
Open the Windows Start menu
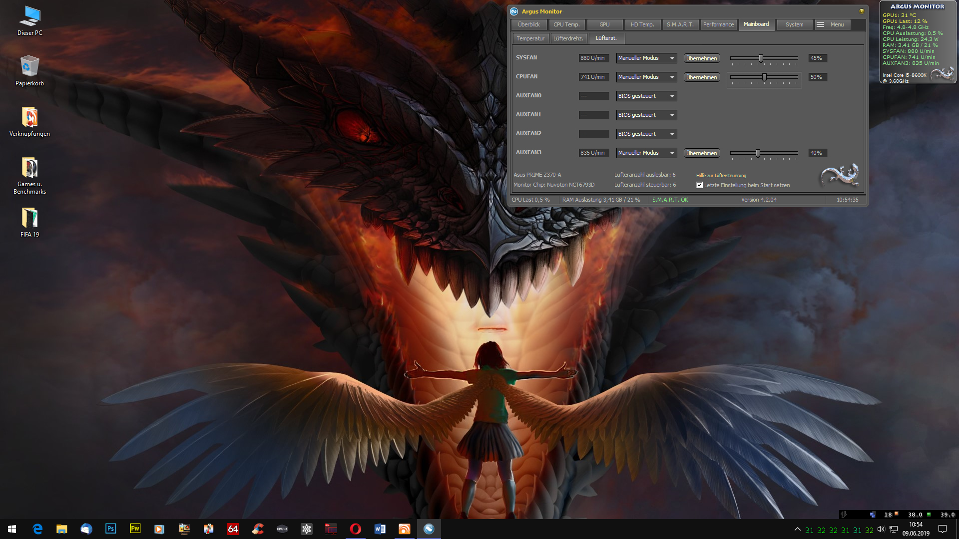(12, 529)
